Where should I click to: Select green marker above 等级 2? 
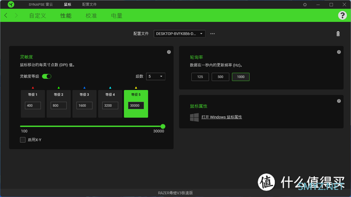coord(59,88)
